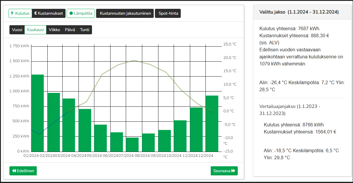Viewport: 353px width, 183px height.
Task: Click the double-right arrow icon on Seuraava
Action: (233, 171)
